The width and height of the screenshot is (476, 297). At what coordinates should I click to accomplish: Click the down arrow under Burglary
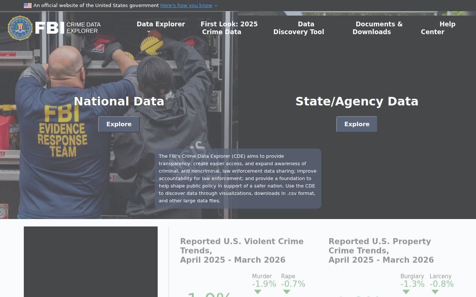click(x=406, y=292)
